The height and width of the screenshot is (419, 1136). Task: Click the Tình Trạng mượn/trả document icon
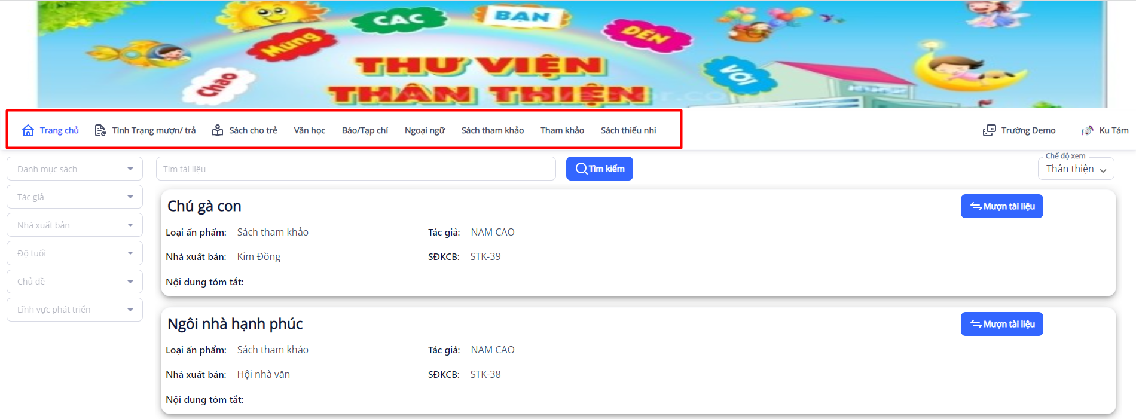coord(100,130)
